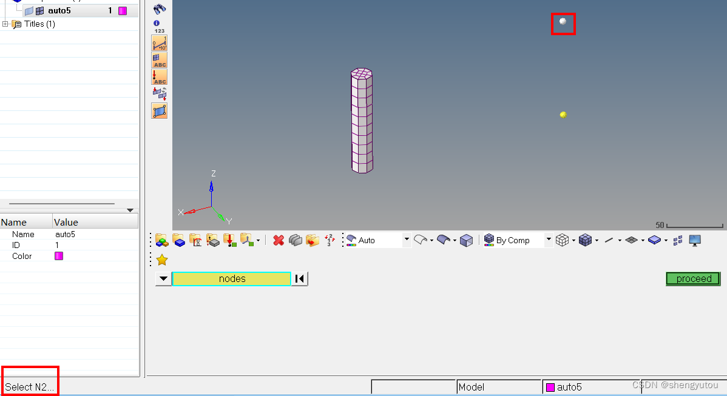Click the yellow star favorites icon
This screenshot has height=396, width=727.
tap(162, 260)
